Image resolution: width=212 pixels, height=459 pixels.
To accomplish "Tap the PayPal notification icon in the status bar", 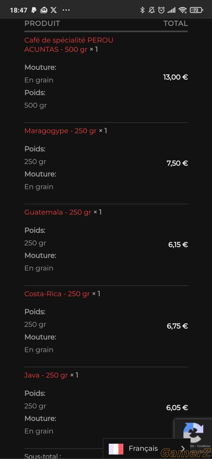I will coord(34,10).
